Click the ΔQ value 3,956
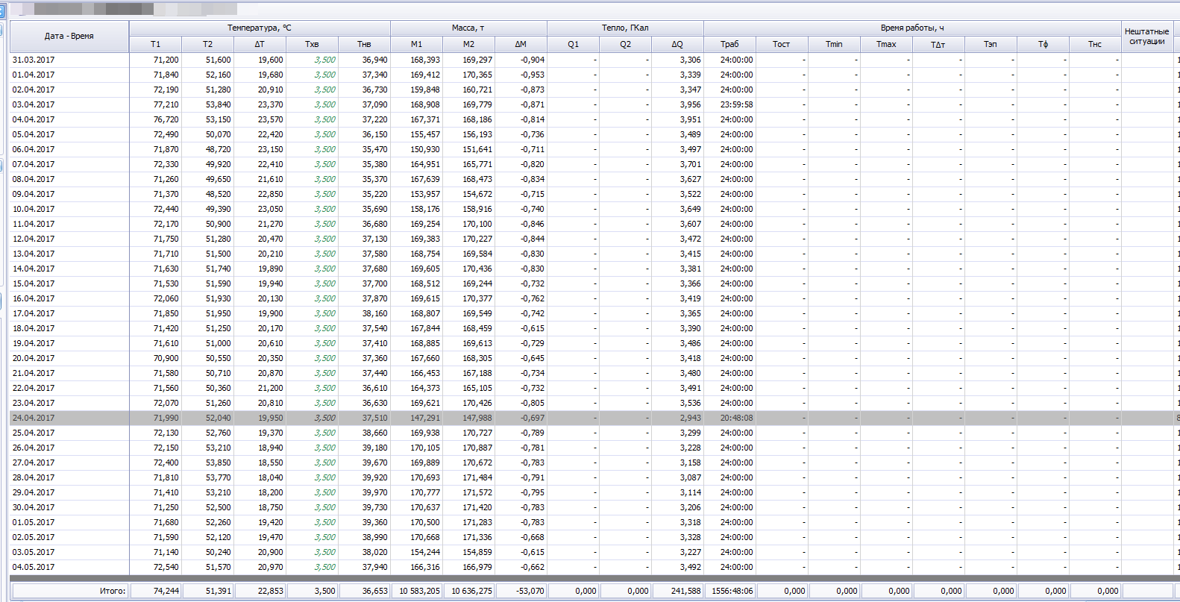The image size is (1180, 602). click(690, 104)
